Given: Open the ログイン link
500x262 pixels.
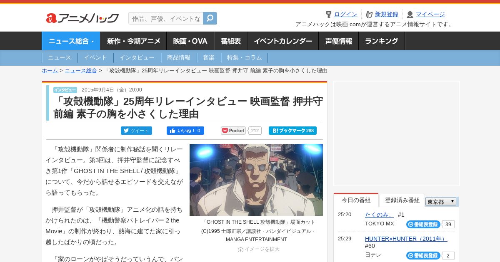Looking at the screenshot, I should point(346,14).
